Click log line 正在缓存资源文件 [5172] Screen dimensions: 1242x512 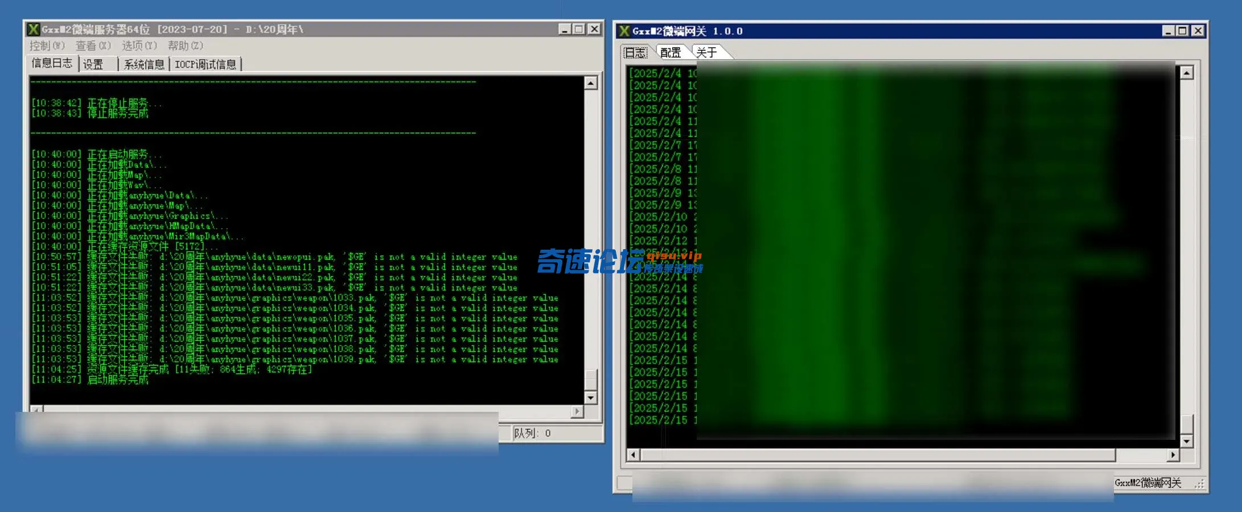click(x=125, y=246)
